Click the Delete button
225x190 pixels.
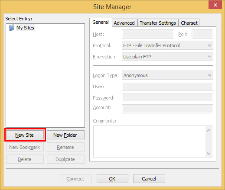point(25,159)
